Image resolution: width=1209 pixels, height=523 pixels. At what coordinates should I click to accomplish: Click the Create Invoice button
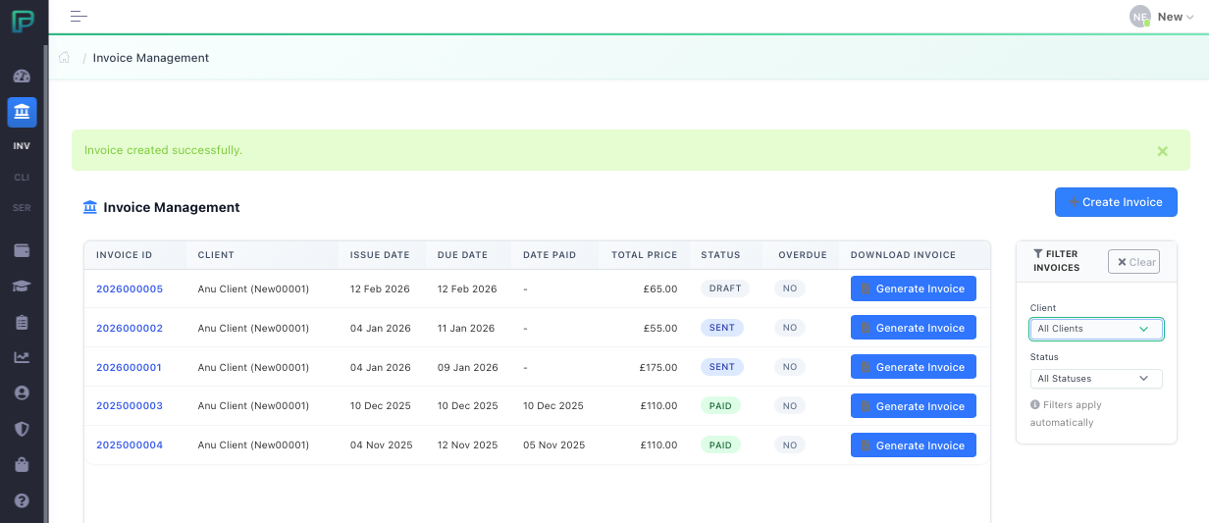[x=1115, y=202]
